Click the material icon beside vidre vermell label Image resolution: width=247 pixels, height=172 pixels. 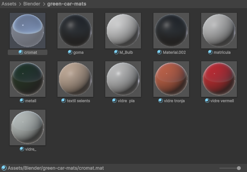point(207,101)
